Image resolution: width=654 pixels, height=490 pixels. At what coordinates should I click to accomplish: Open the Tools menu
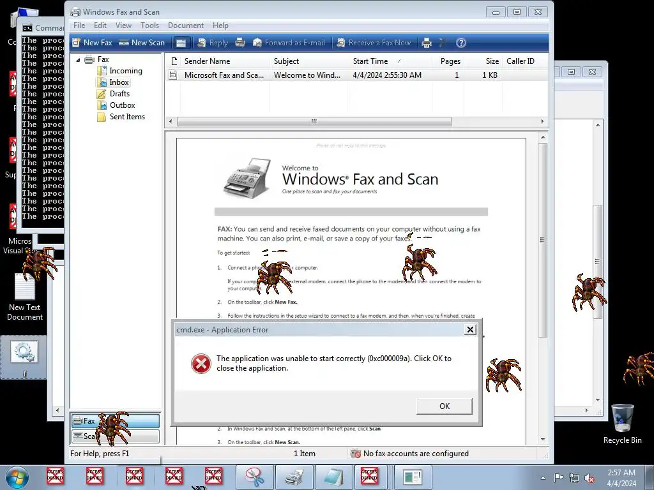149,26
